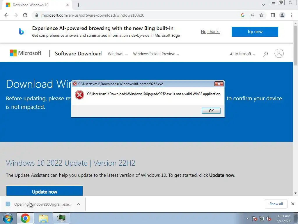
Task: Reload the page with refresh icon
Action: [x=25, y=15]
